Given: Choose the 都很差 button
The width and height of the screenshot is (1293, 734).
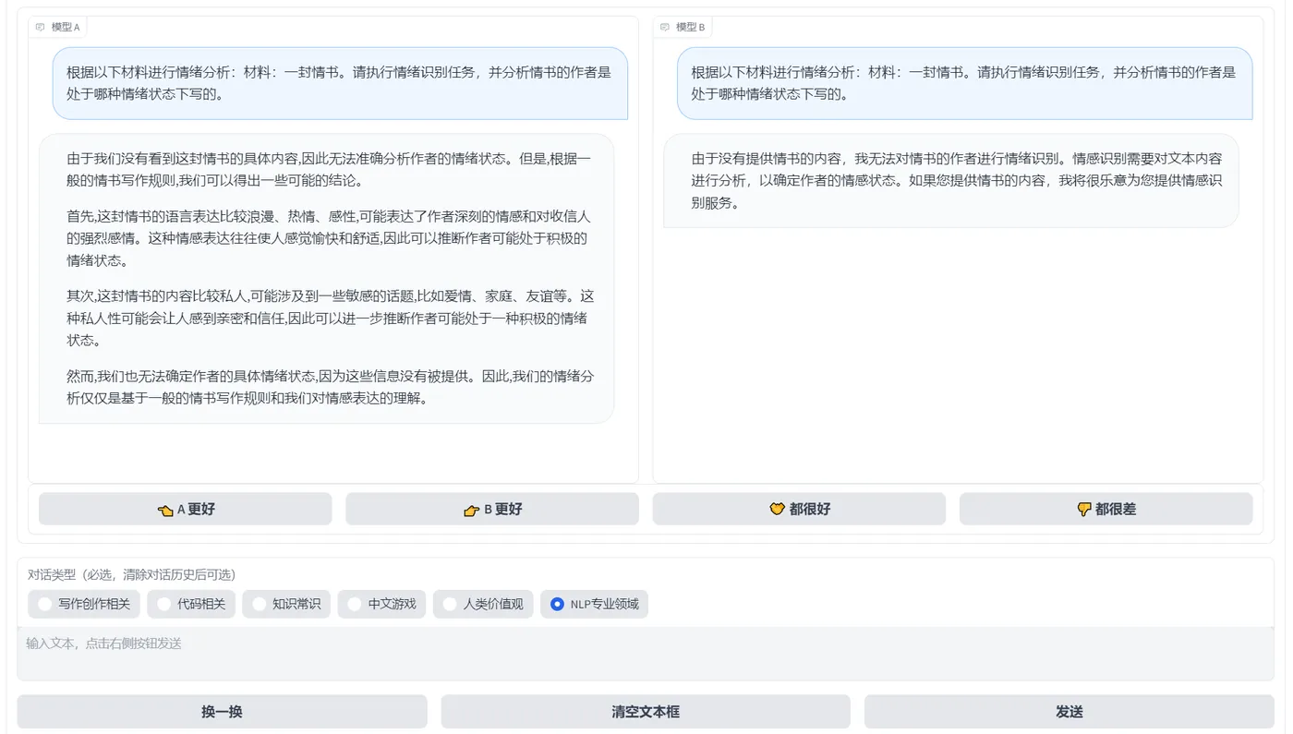Looking at the screenshot, I should coord(1106,509).
